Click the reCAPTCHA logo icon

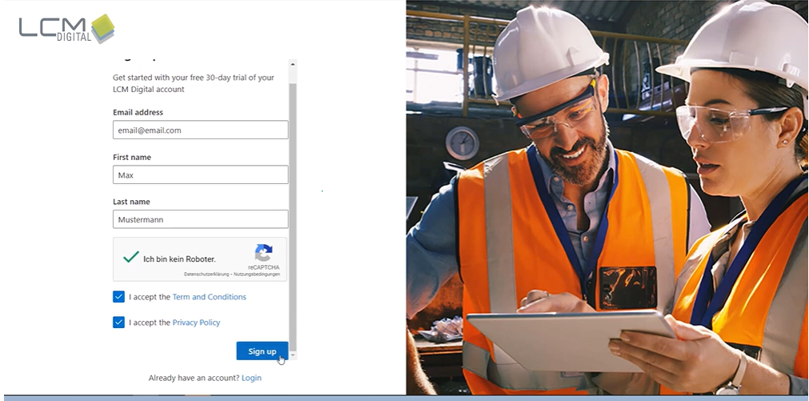pyautogui.click(x=263, y=254)
